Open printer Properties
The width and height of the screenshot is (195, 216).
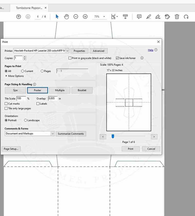[79, 51]
